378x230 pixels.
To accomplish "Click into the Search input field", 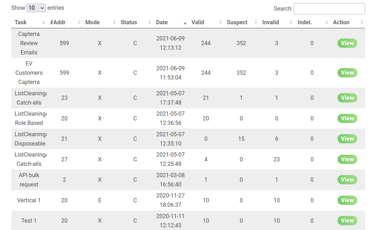I will pos(329,9).
